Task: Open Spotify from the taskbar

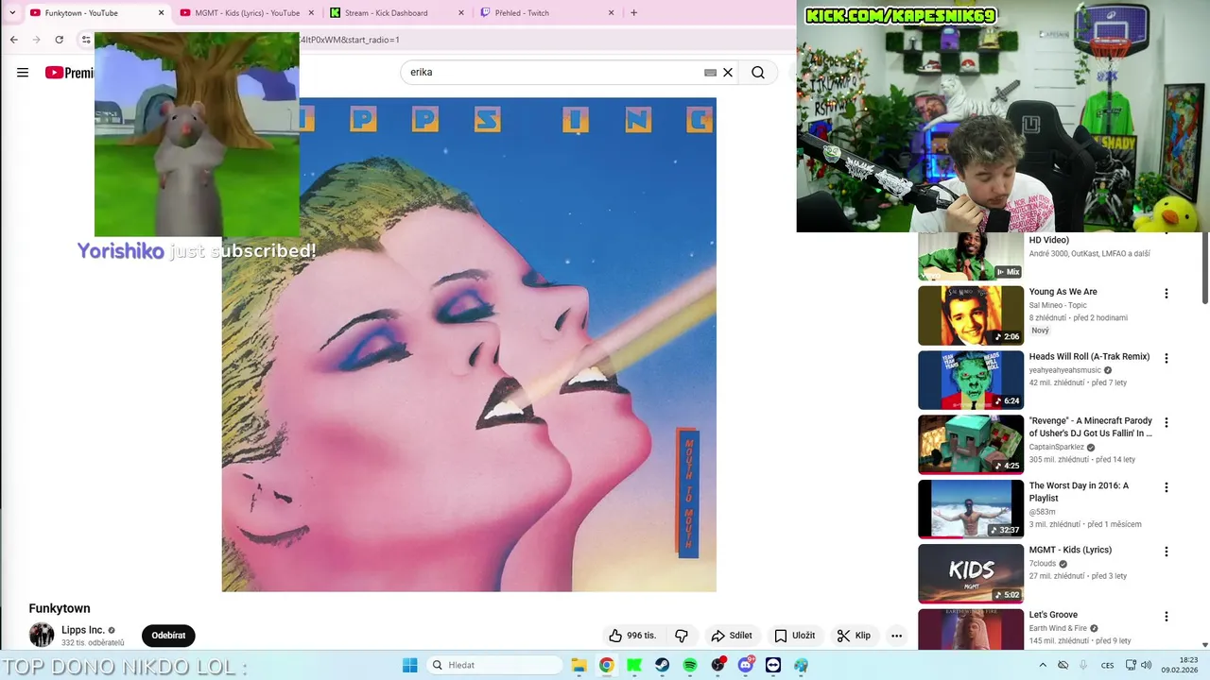Action: pyautogui.click(x=690, y=665)
